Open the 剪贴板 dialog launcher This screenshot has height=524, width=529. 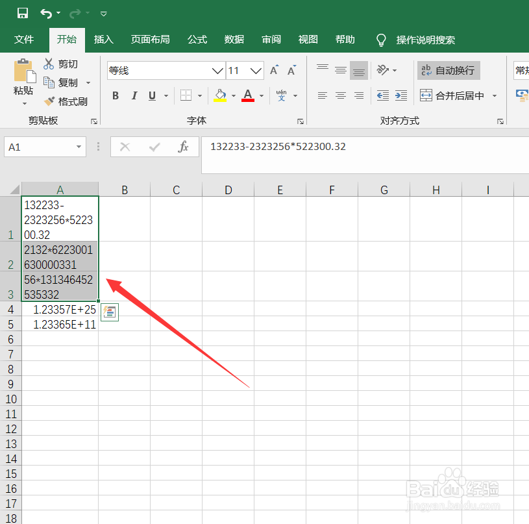click(x=94, y=121)
